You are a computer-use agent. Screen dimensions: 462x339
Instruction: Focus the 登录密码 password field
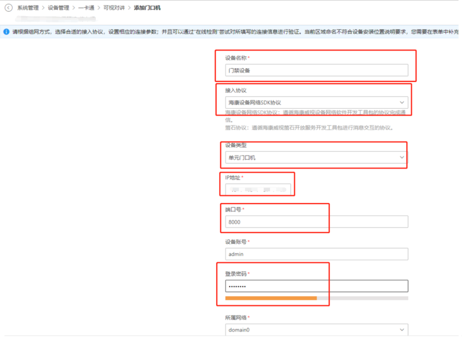coord(316,286)
